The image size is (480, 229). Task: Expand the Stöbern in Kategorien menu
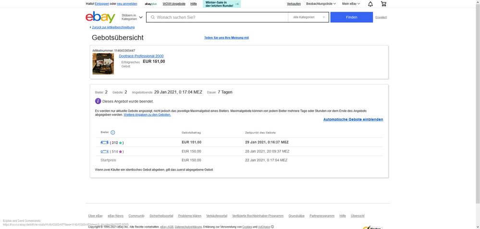132,17
